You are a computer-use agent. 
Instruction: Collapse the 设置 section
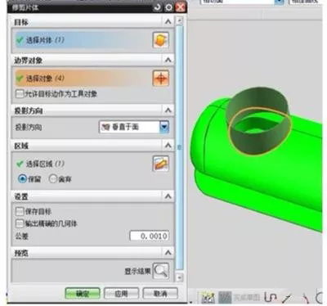(x=168, y=196)
